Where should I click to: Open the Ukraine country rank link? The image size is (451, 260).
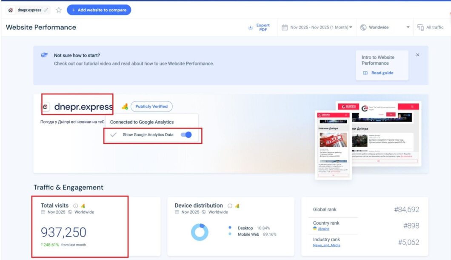(x=323, y=229)
